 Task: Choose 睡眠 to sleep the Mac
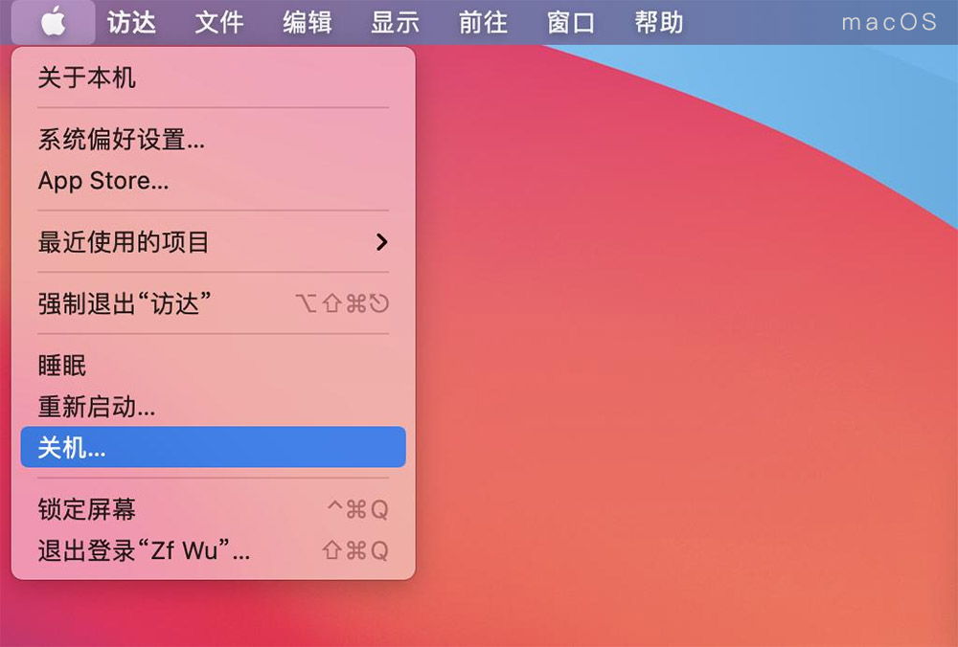click(214, 366)
